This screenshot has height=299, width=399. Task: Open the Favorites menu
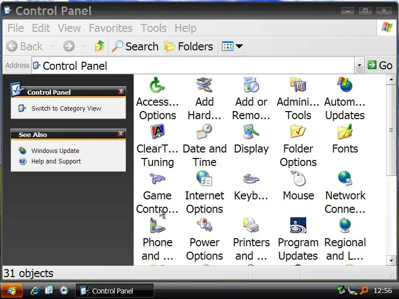[111, 28]
